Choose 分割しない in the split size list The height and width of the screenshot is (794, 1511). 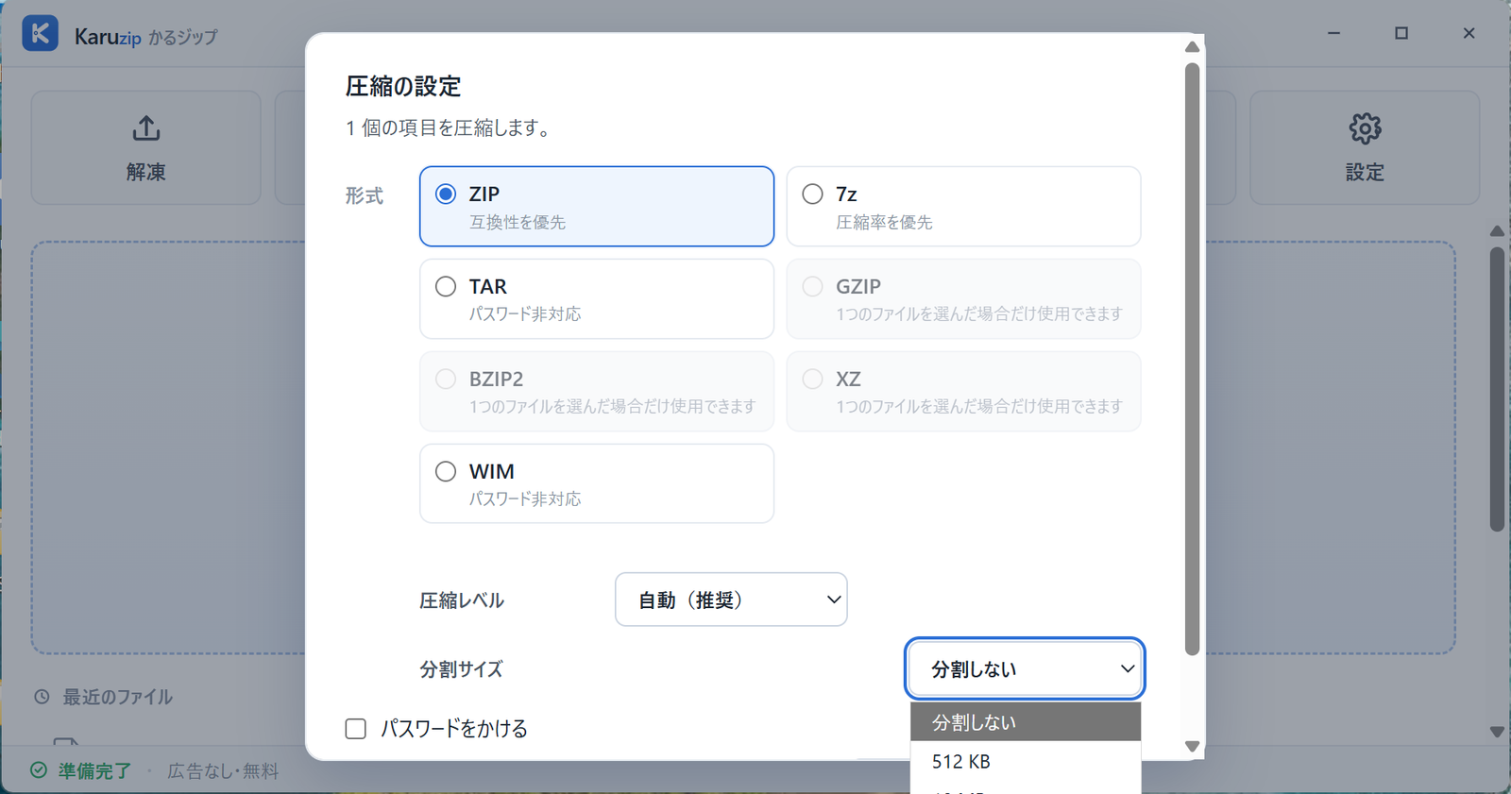coord(1026,722)
